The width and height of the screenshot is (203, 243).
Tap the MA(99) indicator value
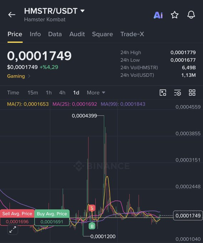pos(123,104)
